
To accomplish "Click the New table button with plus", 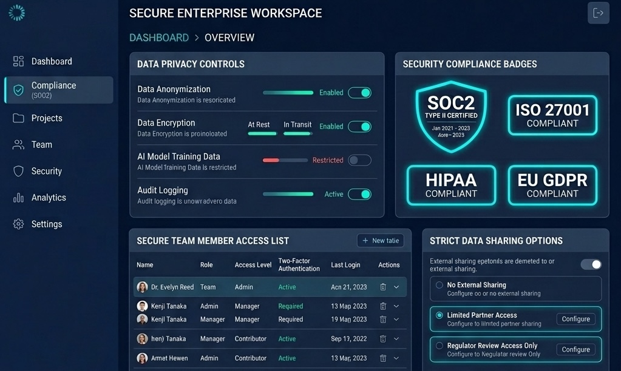I will click(381, 241).
